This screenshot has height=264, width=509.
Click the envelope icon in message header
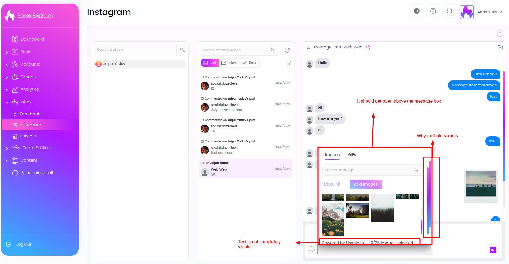[308, 47]
